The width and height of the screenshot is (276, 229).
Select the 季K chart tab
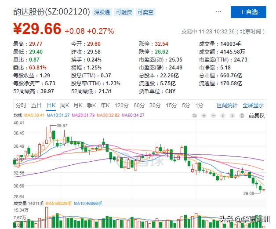[91, 105]
